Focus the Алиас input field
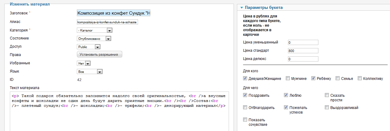The image size is (390, 131). click(108, 22)
